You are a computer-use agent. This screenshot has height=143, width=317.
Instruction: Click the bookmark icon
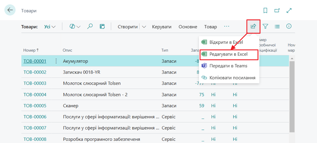click(266, 11)
